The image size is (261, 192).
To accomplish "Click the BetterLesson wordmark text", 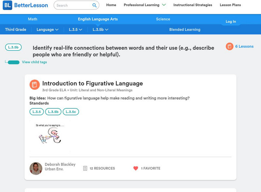I will [x=31, y=5].
